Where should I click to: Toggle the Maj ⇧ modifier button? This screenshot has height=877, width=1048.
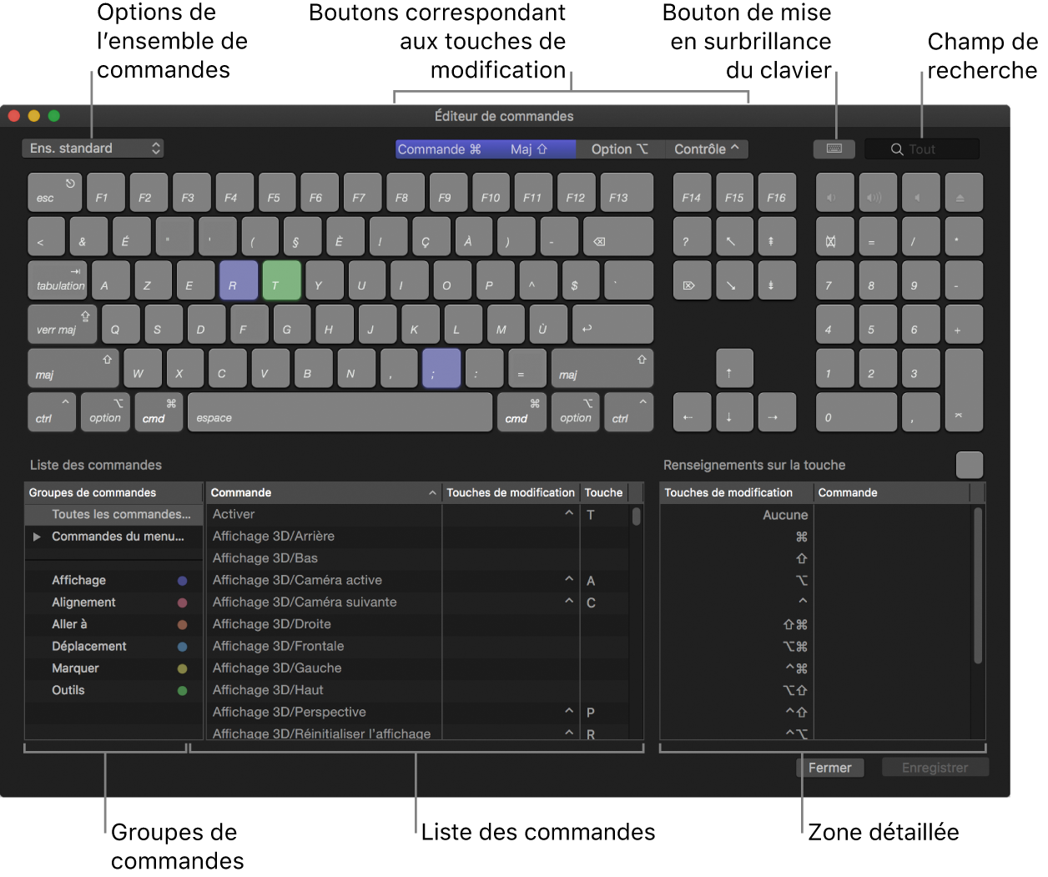click(x=529, y=149)
